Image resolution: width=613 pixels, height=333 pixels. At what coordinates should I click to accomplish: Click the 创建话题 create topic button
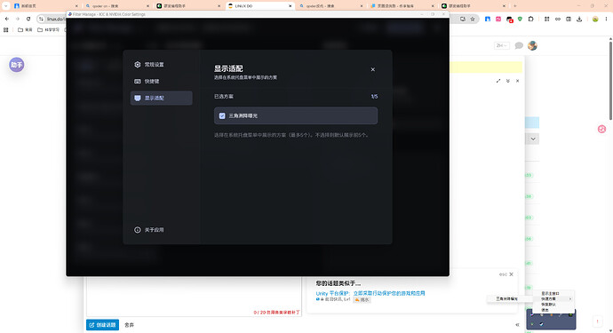(x=102, y=325)
